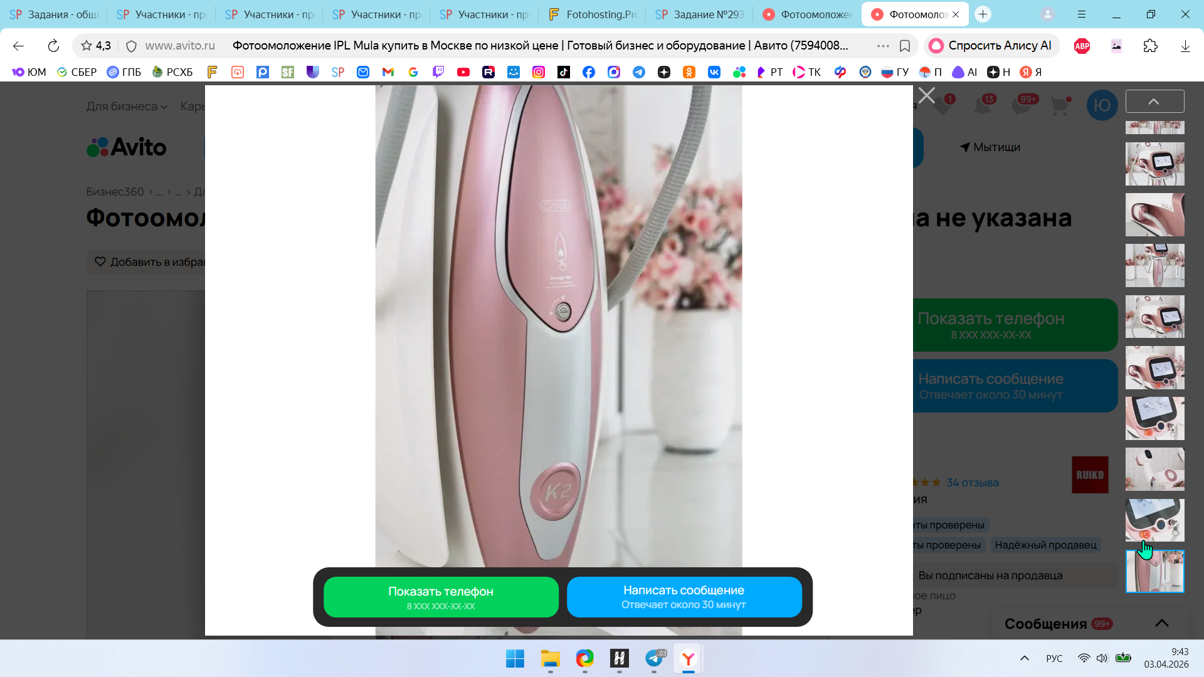The width and height of the screenshot is (1204, 677).
Task: Open the File Explorer taskbar icon
Action: click(550, 659)
